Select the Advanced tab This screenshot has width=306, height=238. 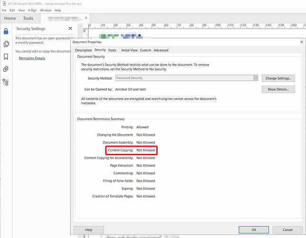click(x=161, y=50)
